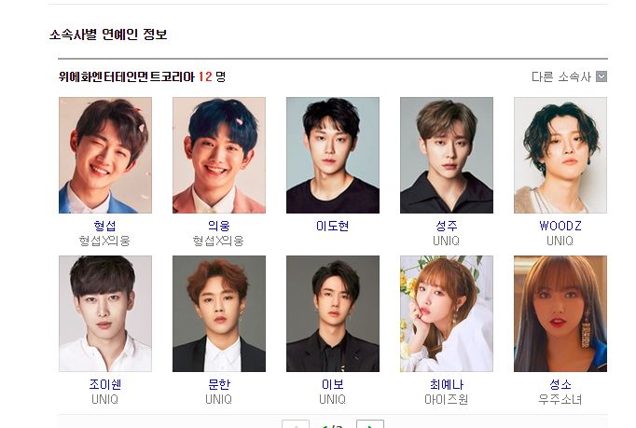This screenshot has width=636, height=428.
Task: Open 문한's profile photo
Action: coord(219,313)
